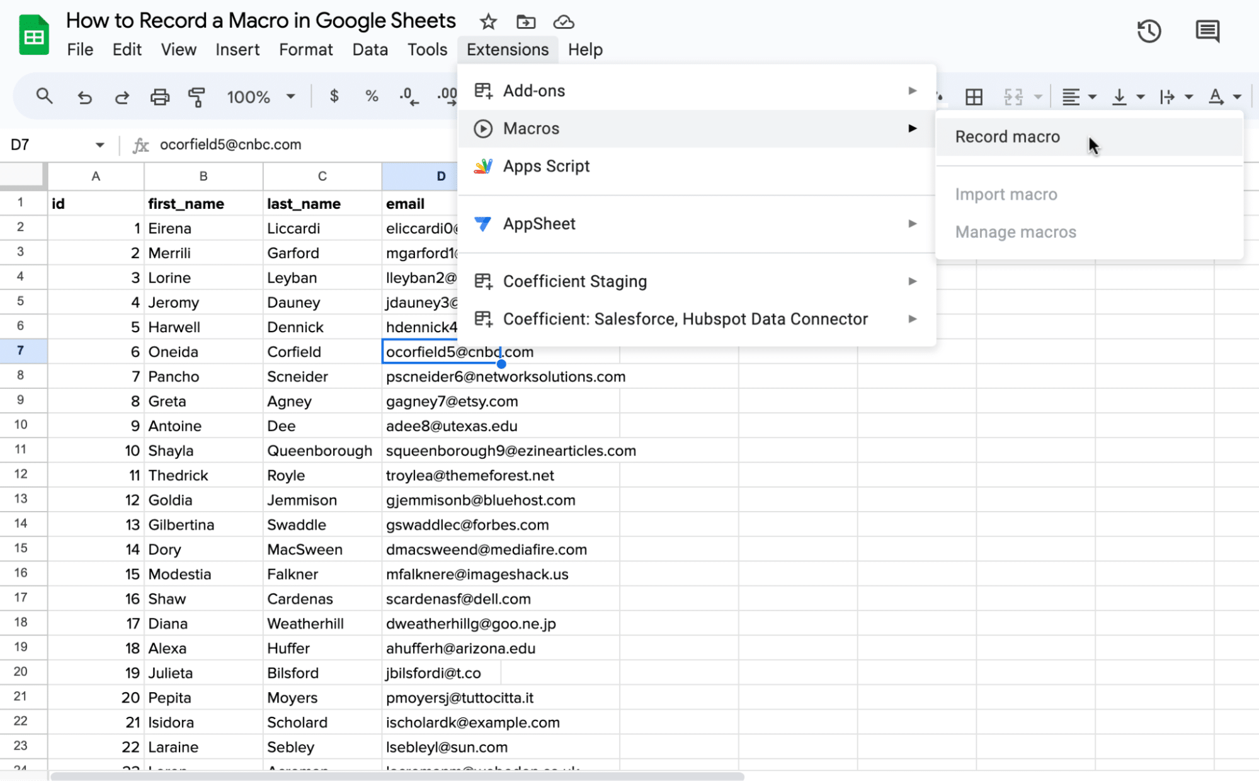Click the vertical align icon
1259x781 pixels.
click(x=1119, y=97)
